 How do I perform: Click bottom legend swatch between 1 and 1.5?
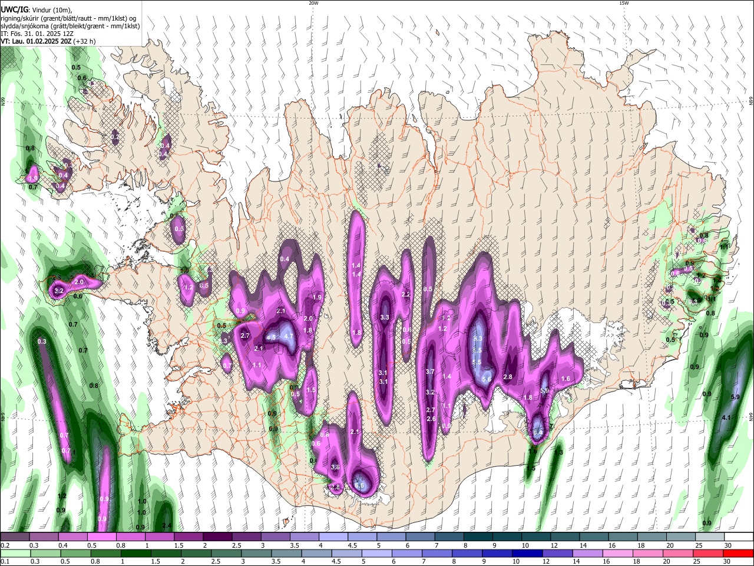136,553
